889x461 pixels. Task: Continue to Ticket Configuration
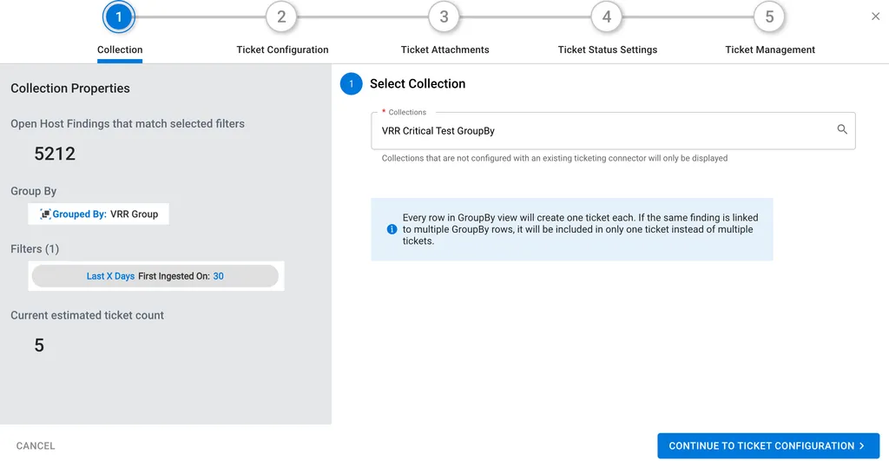pyautogui.click(x=768, y=445)
